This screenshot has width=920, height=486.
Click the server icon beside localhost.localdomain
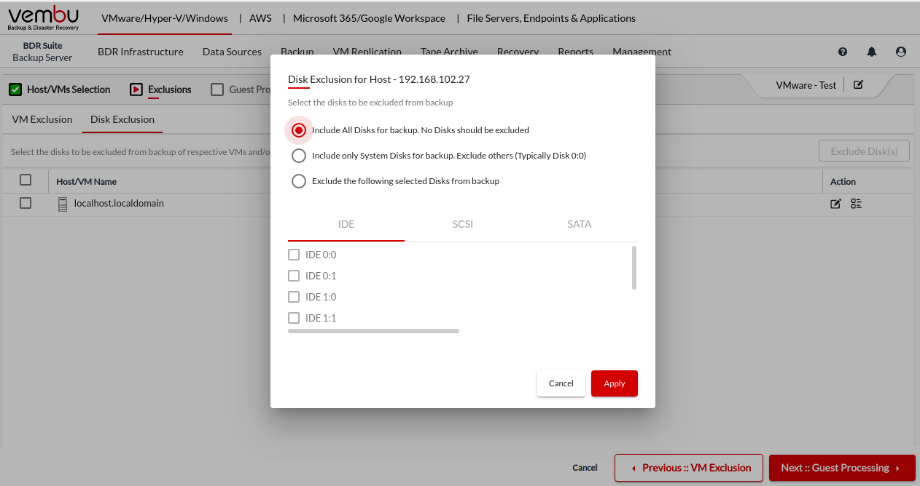pos(63,204)
